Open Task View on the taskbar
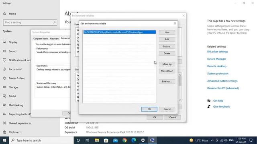Screen dimensions: 257x144 click(x=88, y=140)
